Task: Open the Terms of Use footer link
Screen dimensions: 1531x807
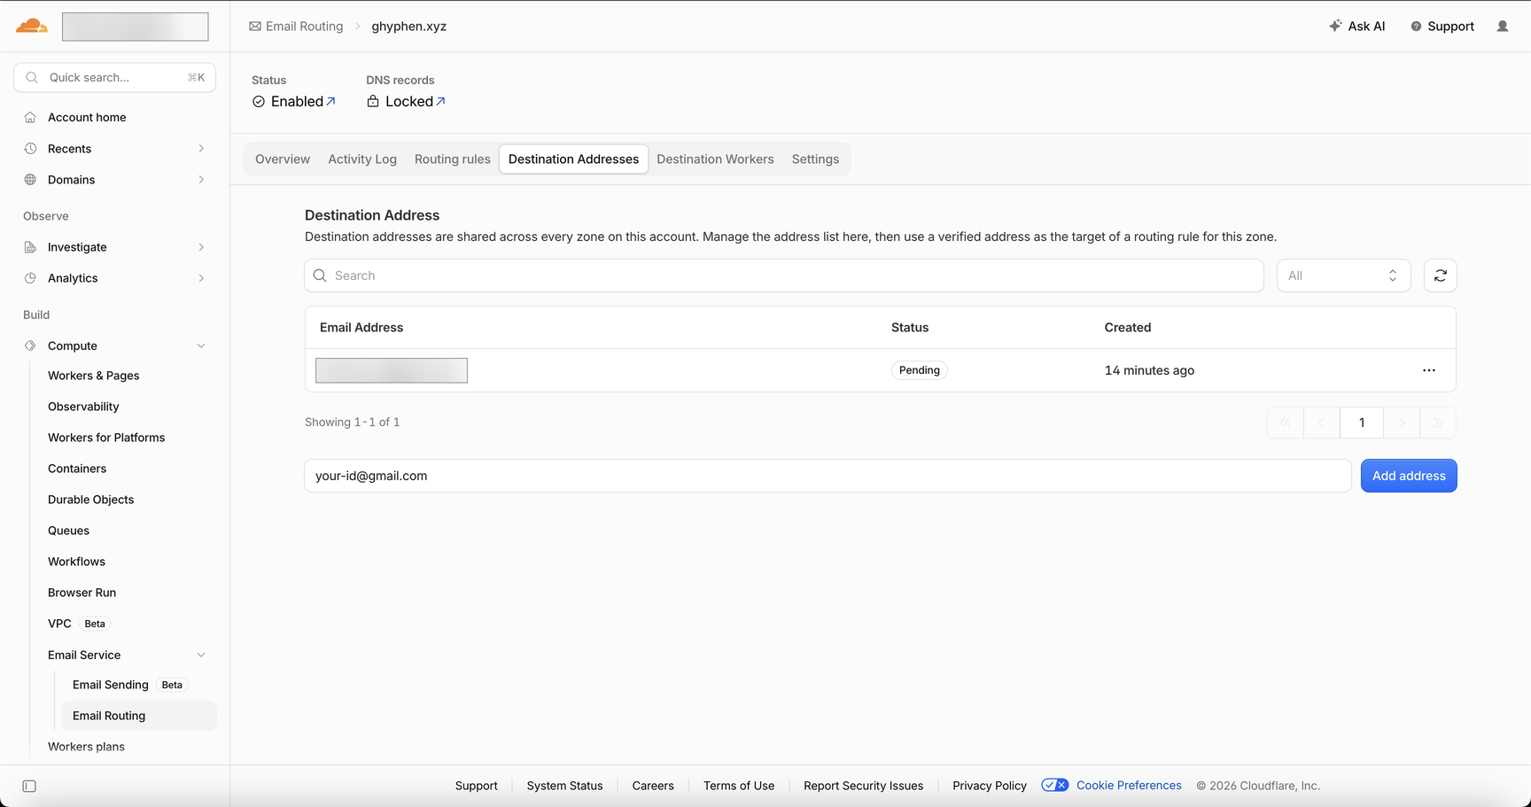Action: pyautogui.click(x=739, y=786)
